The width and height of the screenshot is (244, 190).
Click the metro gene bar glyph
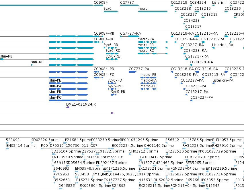click(153, 11)
